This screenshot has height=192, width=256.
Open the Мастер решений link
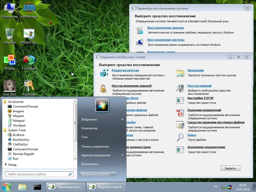tap(199, 86)
